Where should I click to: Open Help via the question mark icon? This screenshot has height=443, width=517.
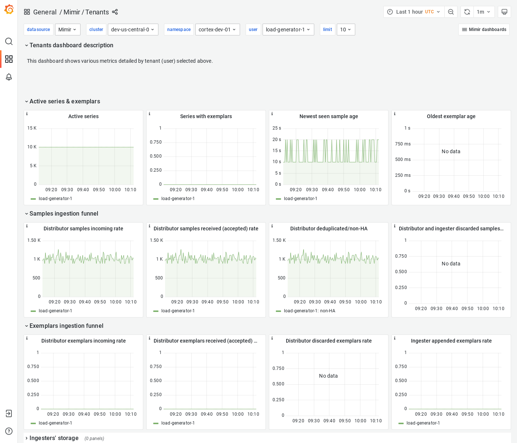pos(9,431)
